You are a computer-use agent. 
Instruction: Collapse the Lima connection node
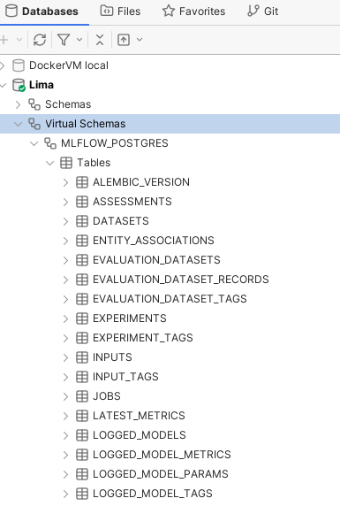(3, 85)
